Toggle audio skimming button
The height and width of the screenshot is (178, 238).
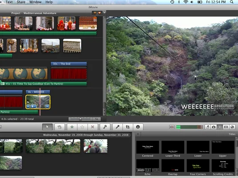pyautogui.click(x=172, y=127)
